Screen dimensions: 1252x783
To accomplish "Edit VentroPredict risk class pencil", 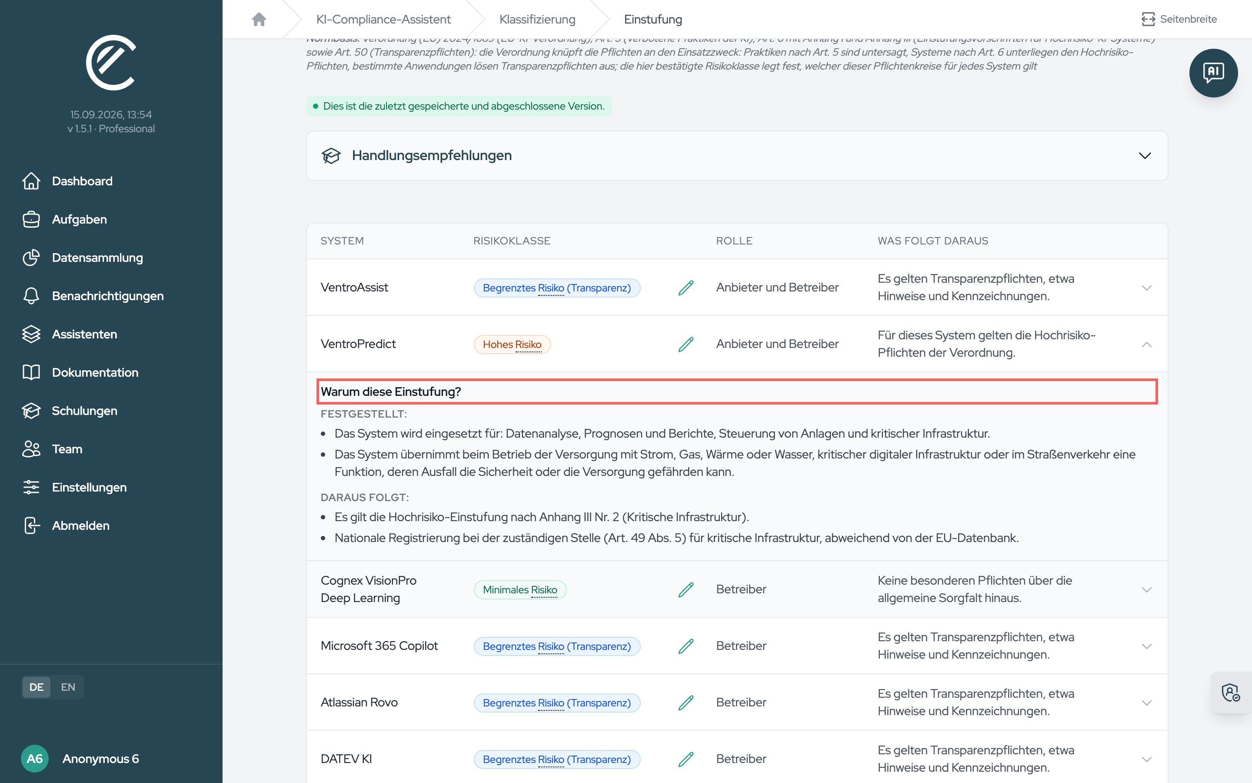I will coord(686,345).
